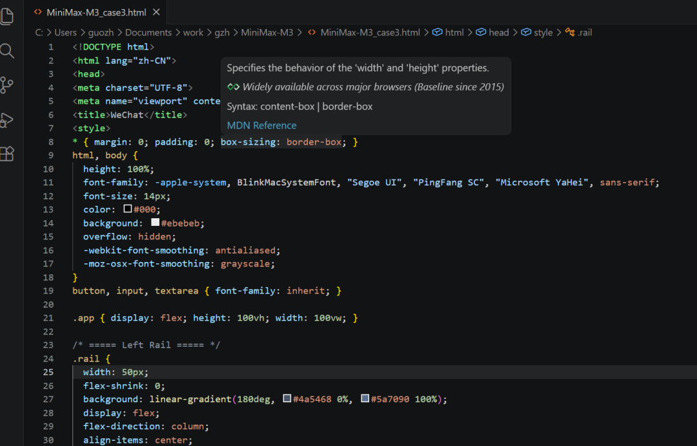Select the gzh breadcrumb segment
The image size is (697, 446).
click(x=222, y=32)
